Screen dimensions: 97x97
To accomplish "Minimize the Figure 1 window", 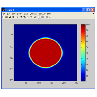I will click(x=85, y=10).
